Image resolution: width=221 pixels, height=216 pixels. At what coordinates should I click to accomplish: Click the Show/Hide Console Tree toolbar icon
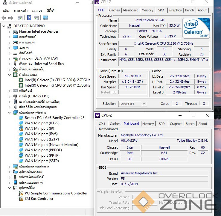(20, 18)
